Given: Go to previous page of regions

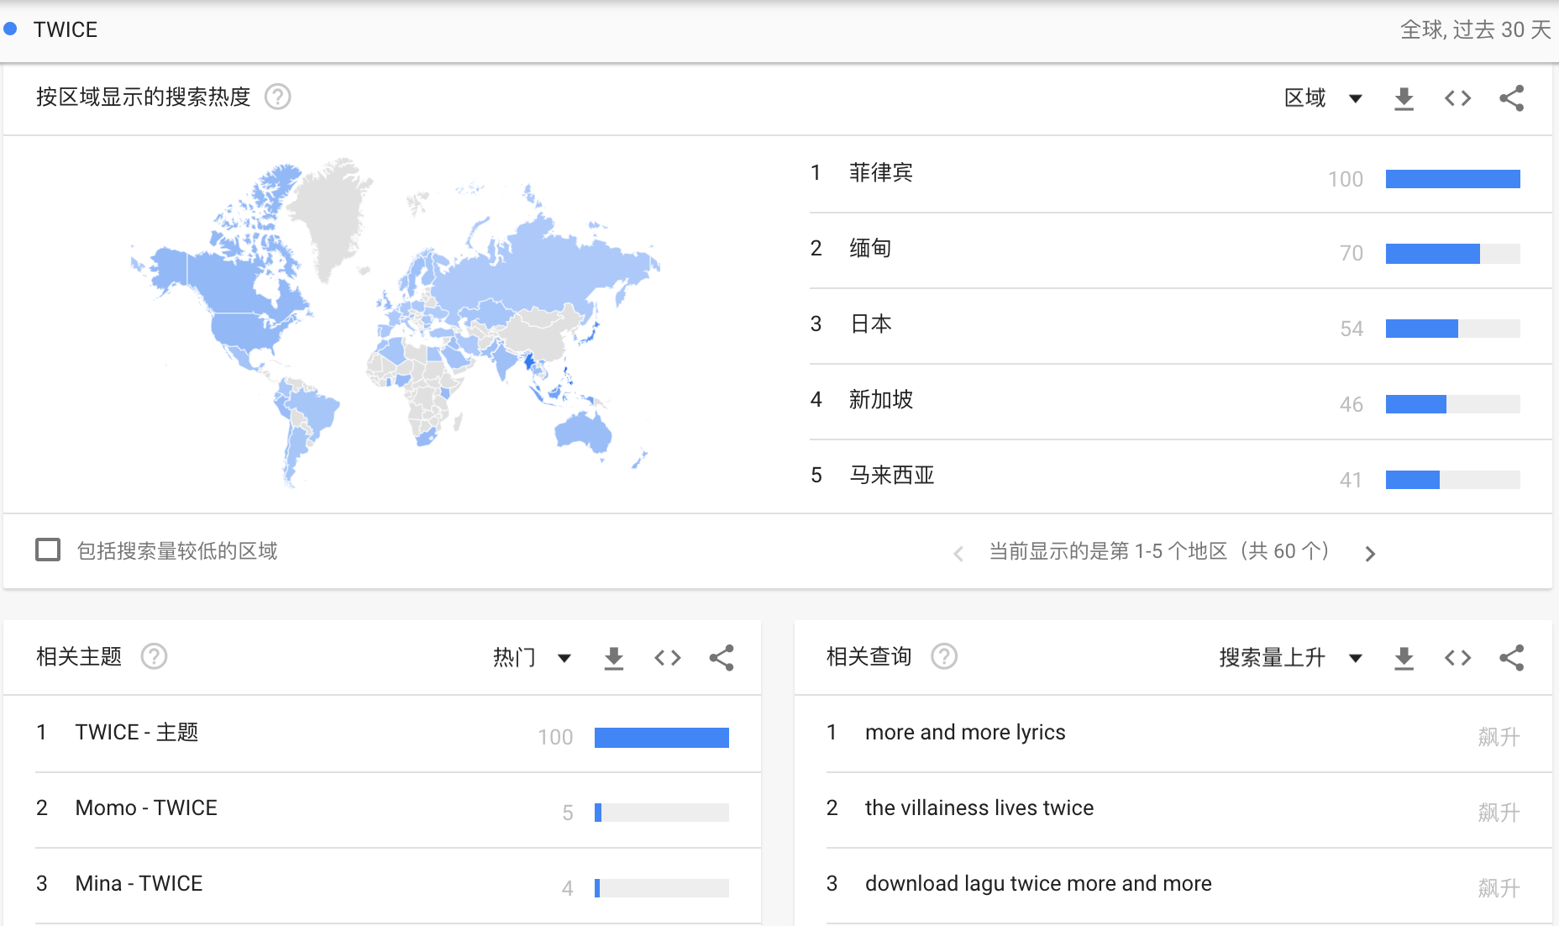Looking at the screenshot, I should click(958, 554).
